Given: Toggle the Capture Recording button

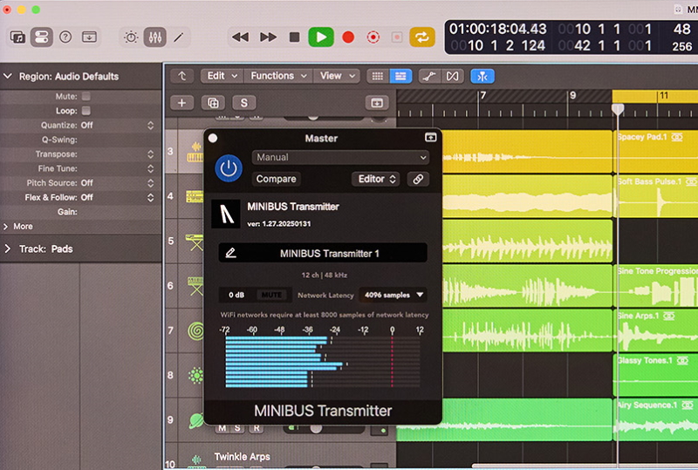Looking at the screenshot, I should 373,37.
